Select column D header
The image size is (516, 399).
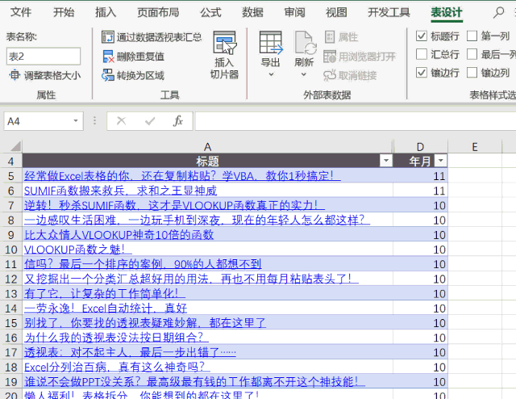click(420, 146)
